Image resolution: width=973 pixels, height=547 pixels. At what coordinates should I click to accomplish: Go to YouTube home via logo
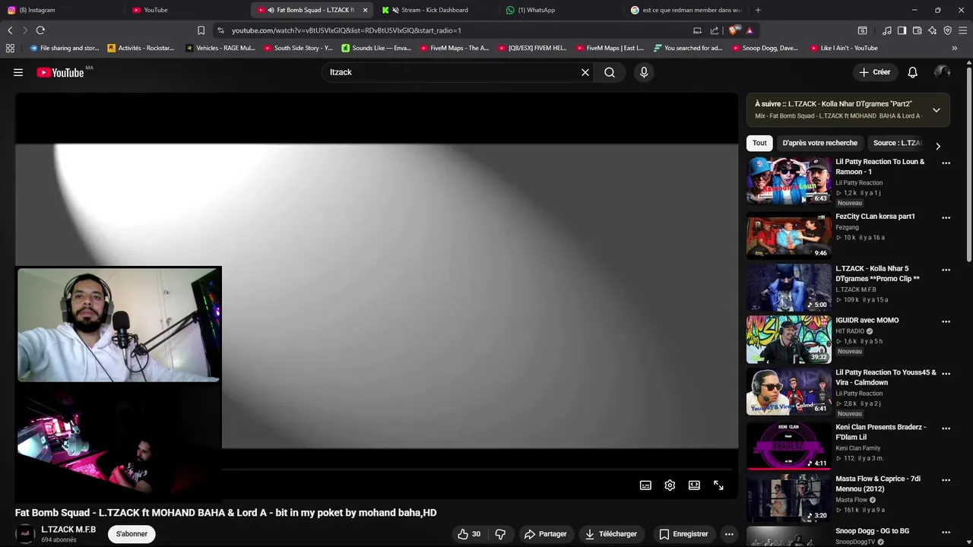point(60,72)
